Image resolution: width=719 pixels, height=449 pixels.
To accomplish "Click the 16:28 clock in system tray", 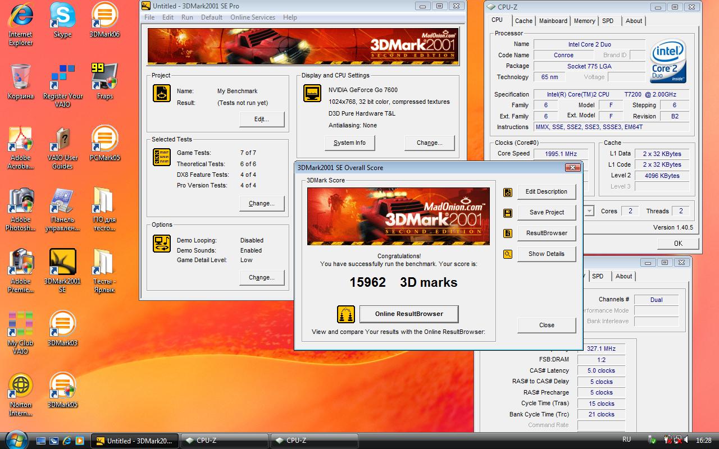I will pos(704,441).
